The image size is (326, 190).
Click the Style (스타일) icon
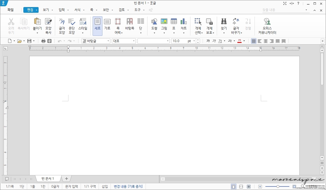pos(83,22)
